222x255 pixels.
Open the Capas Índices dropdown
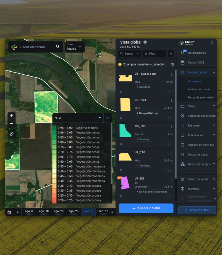75,47
